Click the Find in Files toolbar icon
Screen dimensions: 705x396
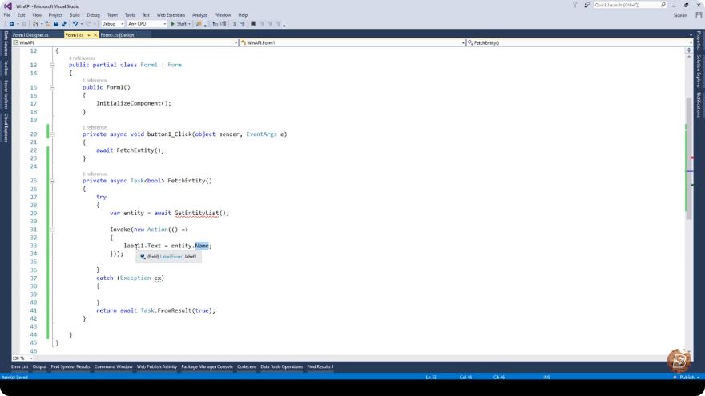(199, 24)
